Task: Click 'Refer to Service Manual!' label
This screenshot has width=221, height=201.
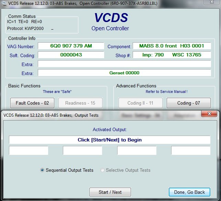Action: click(x=167, y=92)
